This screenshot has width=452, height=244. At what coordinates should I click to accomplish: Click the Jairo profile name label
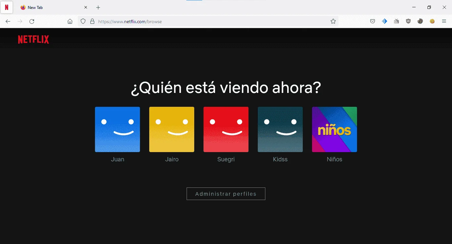pyautogui.click(x=172, y=159)
